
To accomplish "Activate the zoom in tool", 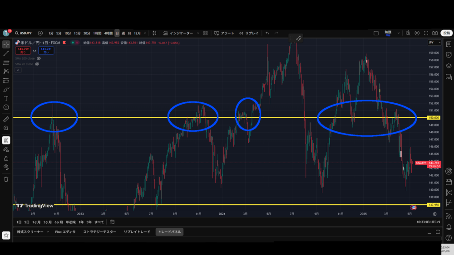I will click(6, 128).
